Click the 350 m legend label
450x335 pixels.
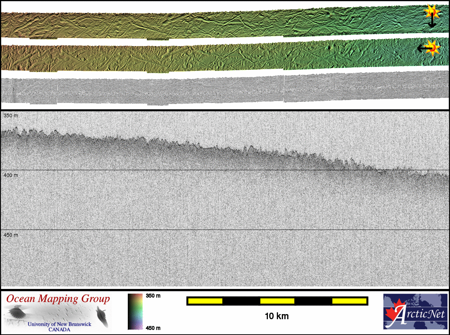pyautogui.click(x=153, y=295)
